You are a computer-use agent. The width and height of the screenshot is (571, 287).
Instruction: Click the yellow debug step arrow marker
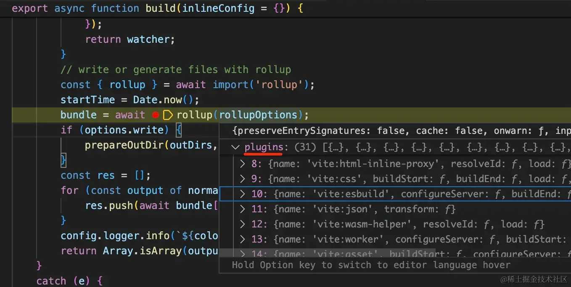pos(167,115)
